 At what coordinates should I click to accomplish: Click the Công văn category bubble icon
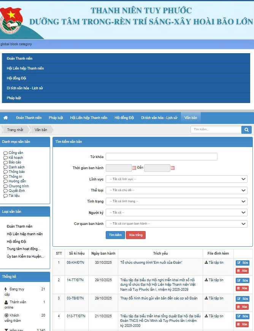[x=5, y=153]
